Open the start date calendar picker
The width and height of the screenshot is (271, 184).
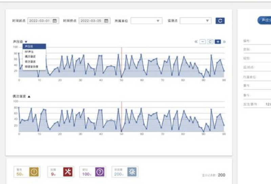click(x=55, y=21)
